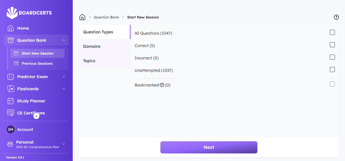Viewport: 345px width, 161px height.
Task: Click the Bookmarked info tooltip icon
Action: tap(162, 85)
